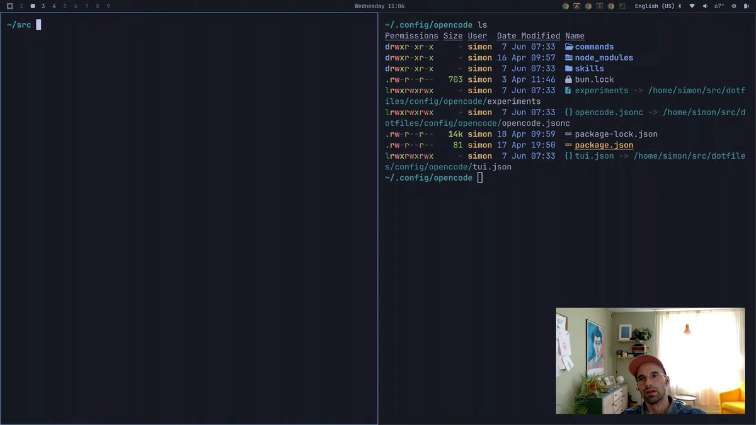Switch to workspace 1 in the top bar
The image size is (756, 425).
click(x=21, y=6)
